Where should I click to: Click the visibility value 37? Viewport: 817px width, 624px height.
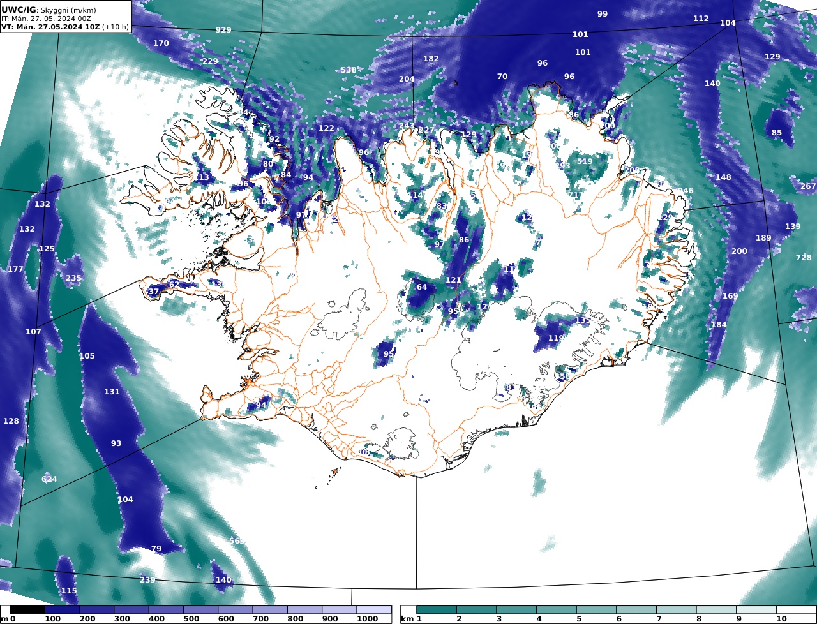[x=154, y=292]
